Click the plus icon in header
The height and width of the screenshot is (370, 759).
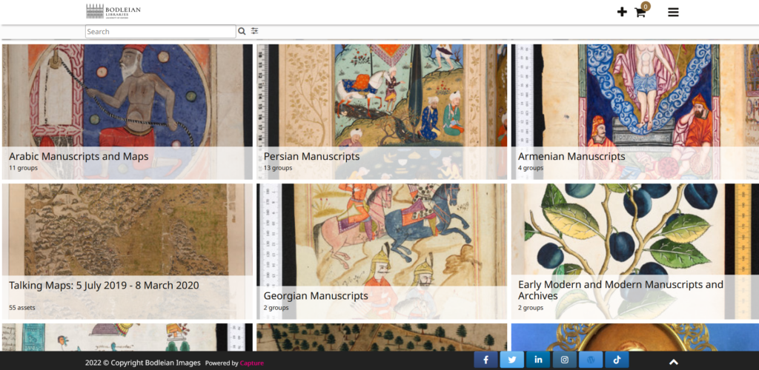[622, 12]
